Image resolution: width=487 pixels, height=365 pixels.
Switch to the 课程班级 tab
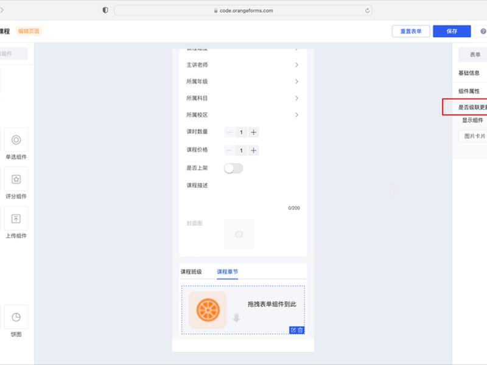pos(191,271)
